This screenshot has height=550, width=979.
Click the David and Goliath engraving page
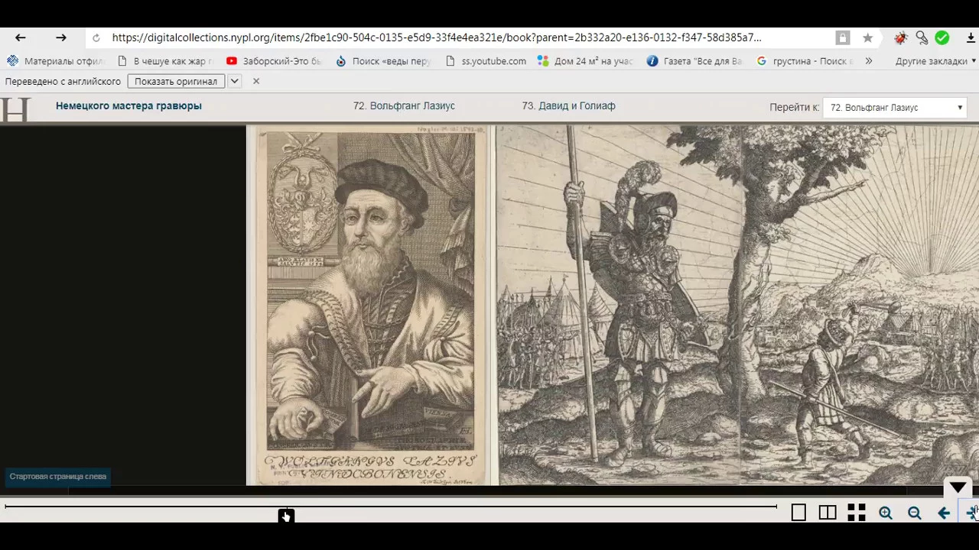[738, 306]
